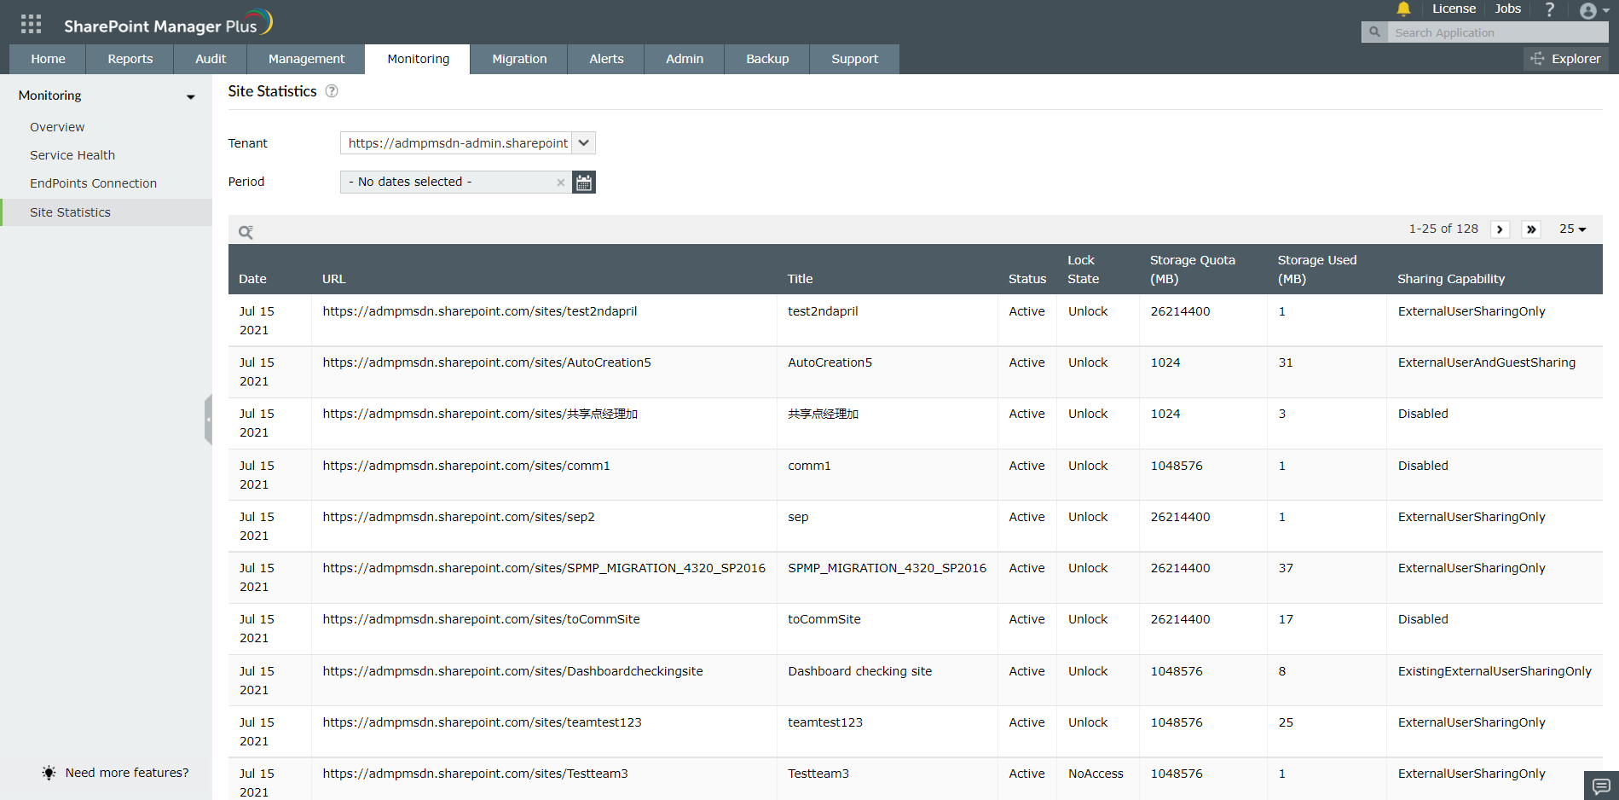Image resolution: width=1619 pixels, height=800 pixels.
Task: Open the Tenant dropdown
Action: [x=583, y=142]
